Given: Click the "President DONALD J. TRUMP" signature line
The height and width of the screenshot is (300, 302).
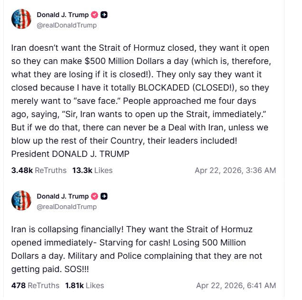Looking at the screenshot, I should click(x=70, y=154).
